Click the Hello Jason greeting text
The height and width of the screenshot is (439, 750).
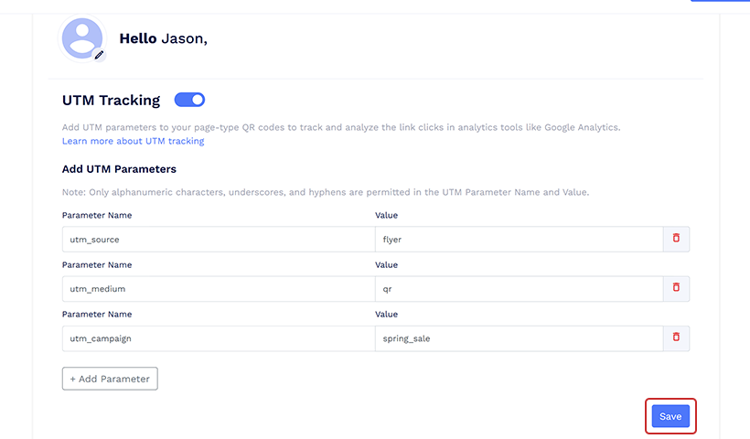[x=163, y=38]
